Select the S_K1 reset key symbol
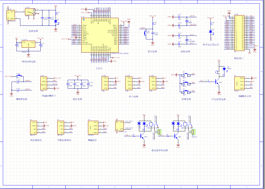Screen dimensions: 265x189 click(x=145, y=33)
